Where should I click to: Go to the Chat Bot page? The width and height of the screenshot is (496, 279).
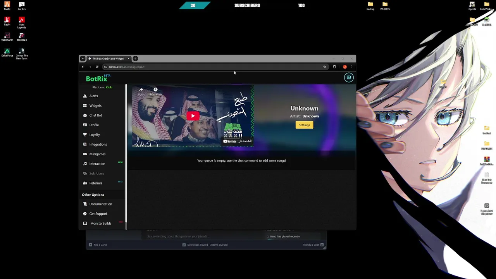click(x=96, y=115)
